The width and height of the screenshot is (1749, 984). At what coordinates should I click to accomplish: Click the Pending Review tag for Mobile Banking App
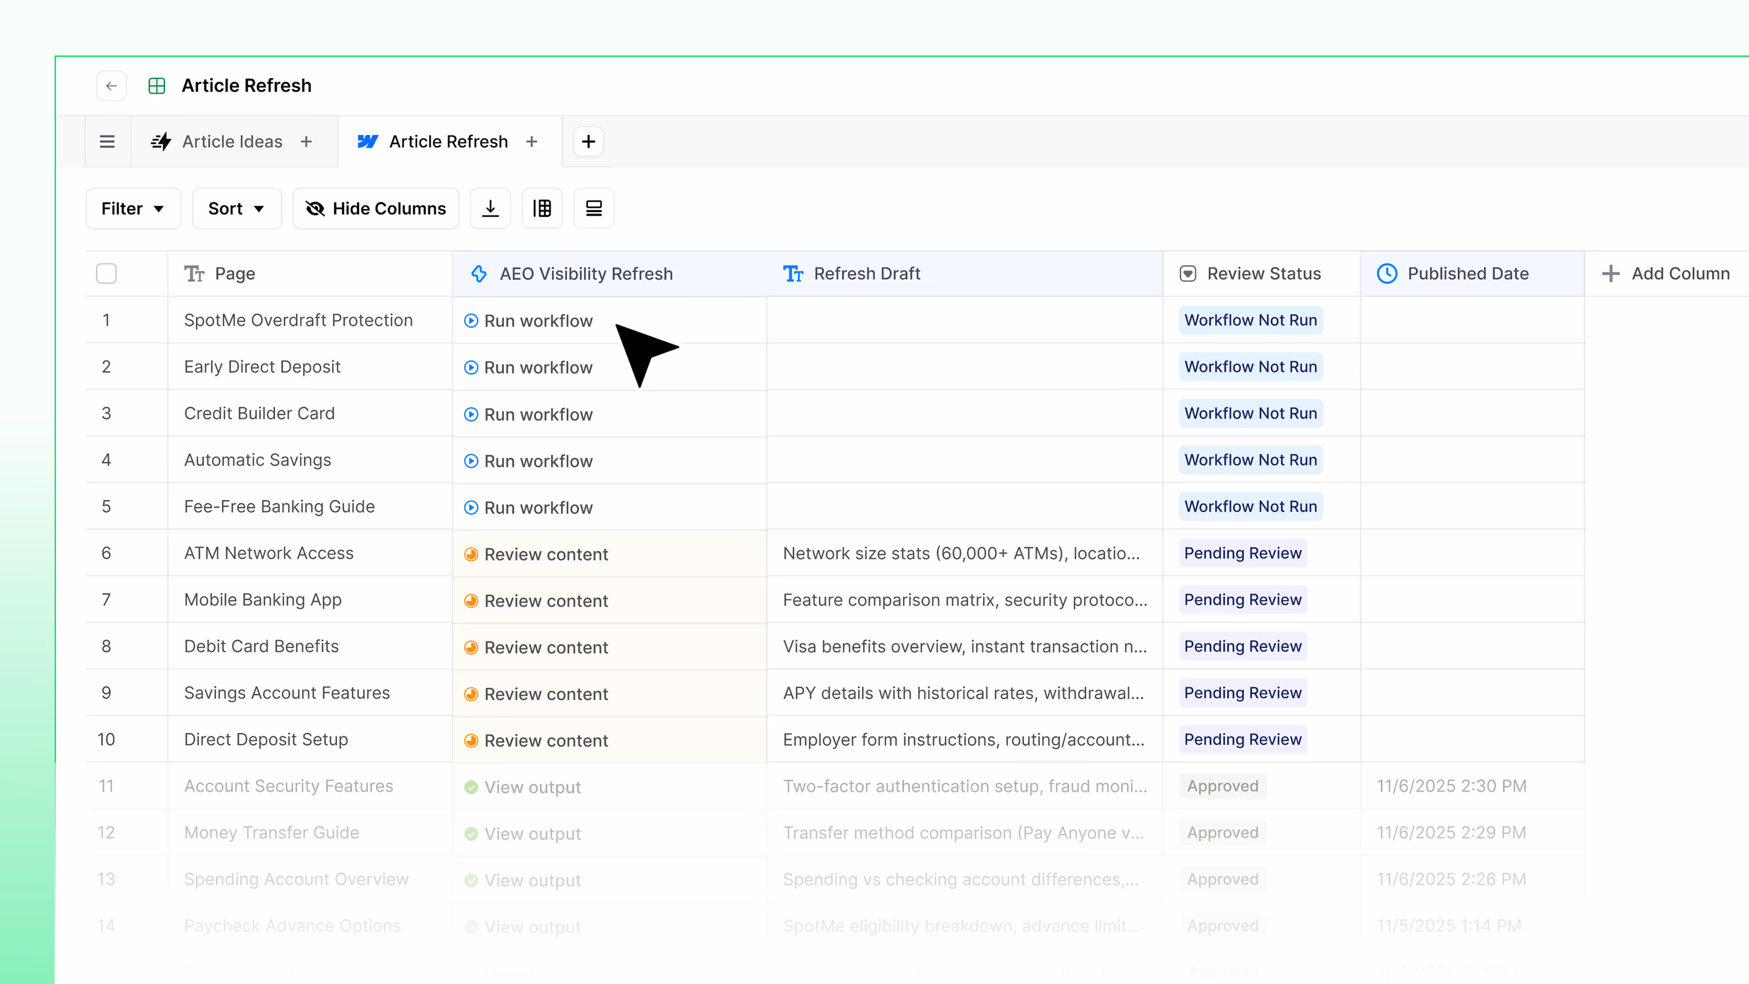pos(1242,600)
